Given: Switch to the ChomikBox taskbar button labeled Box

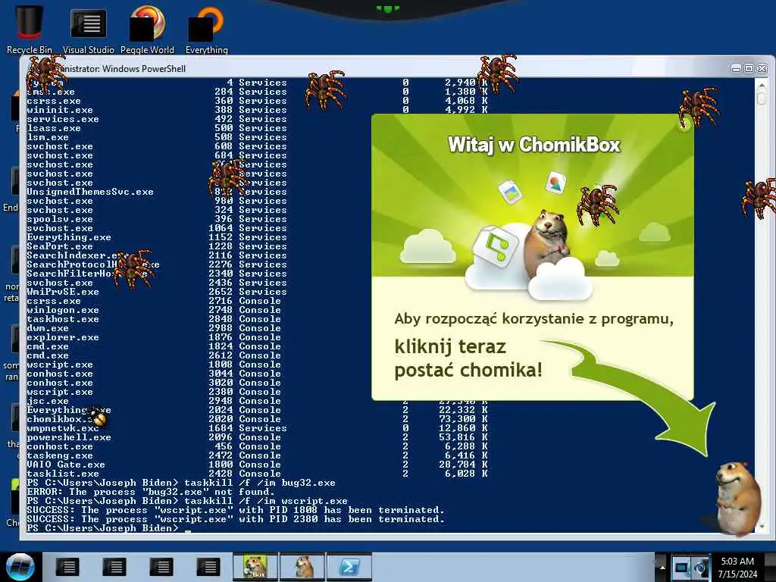Looking at the screenshot, I should click(255, 567).
